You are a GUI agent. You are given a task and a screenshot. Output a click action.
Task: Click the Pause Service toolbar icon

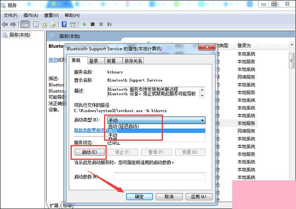click(101, 24)
